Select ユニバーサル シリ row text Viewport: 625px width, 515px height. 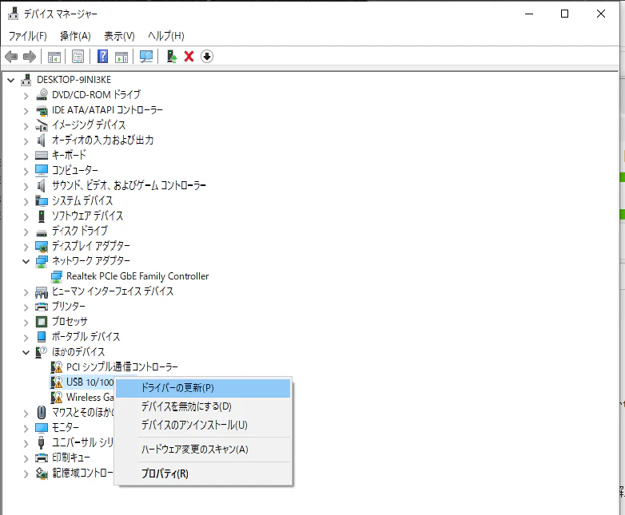click(x=83, y=442)
